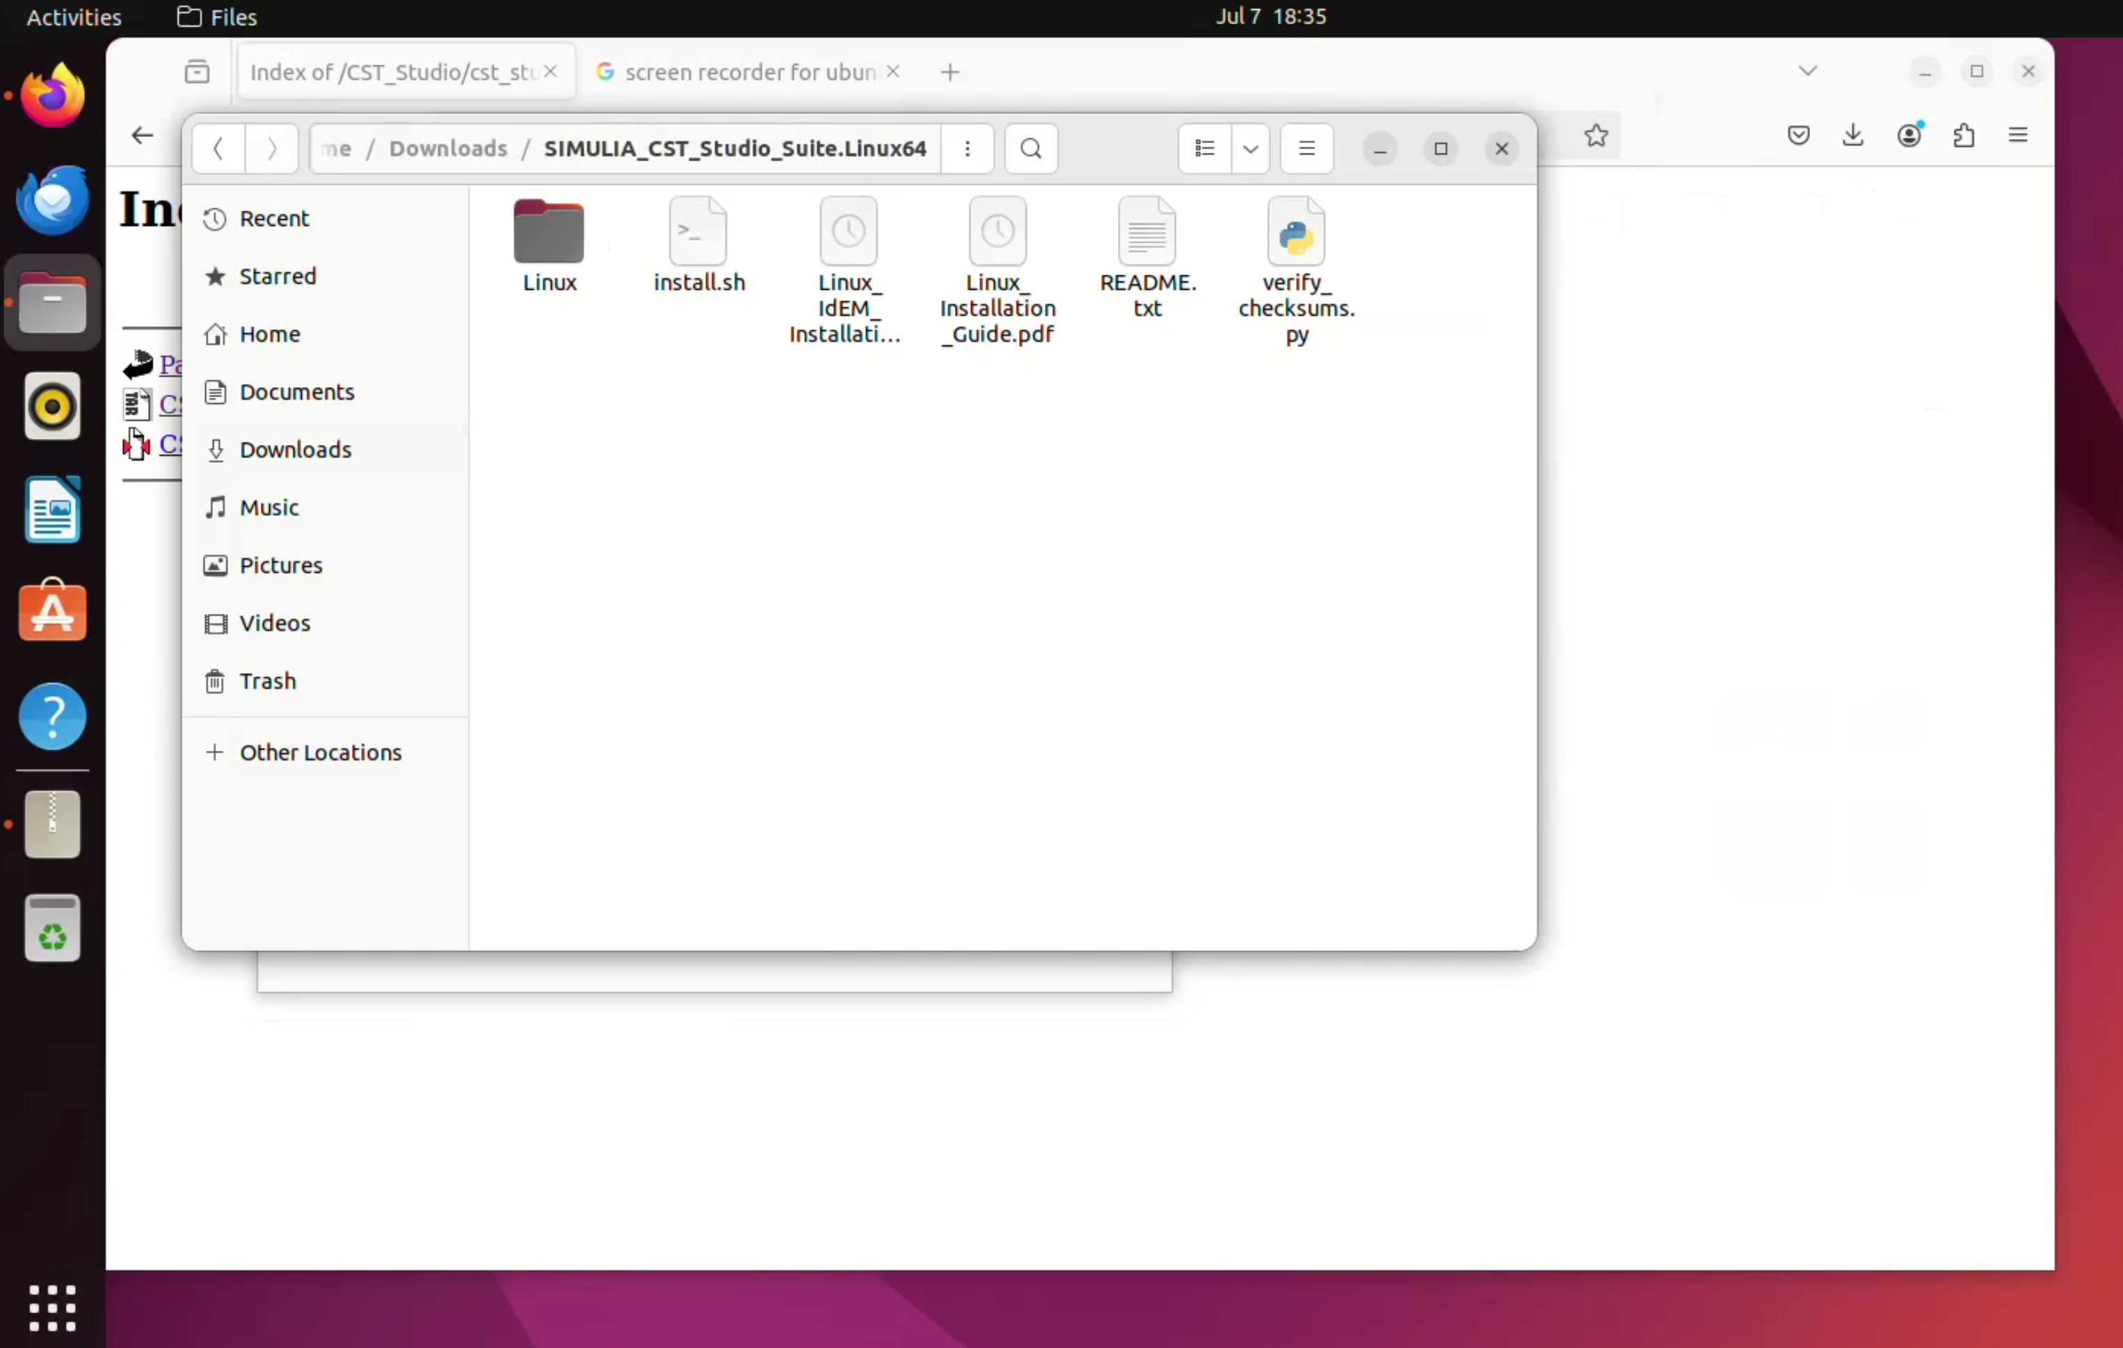Go to Home in the sidebar
Image resolution: width=2123 pixels, height=1348 pixels.
[324, 334]
